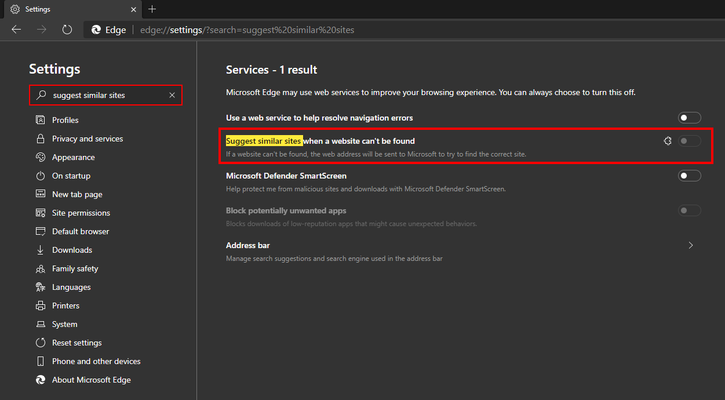Toggle Block potentially unwanted apps switch

pos(690,210)
